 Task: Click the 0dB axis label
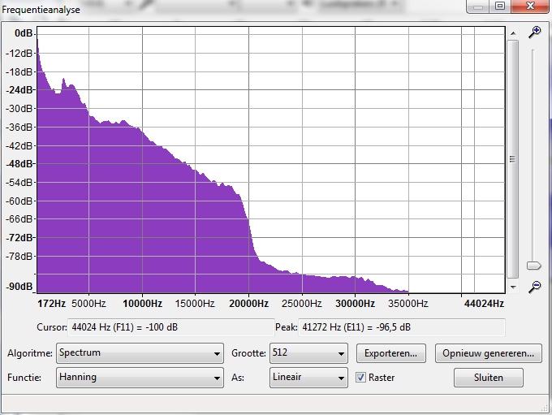point(24,33)
